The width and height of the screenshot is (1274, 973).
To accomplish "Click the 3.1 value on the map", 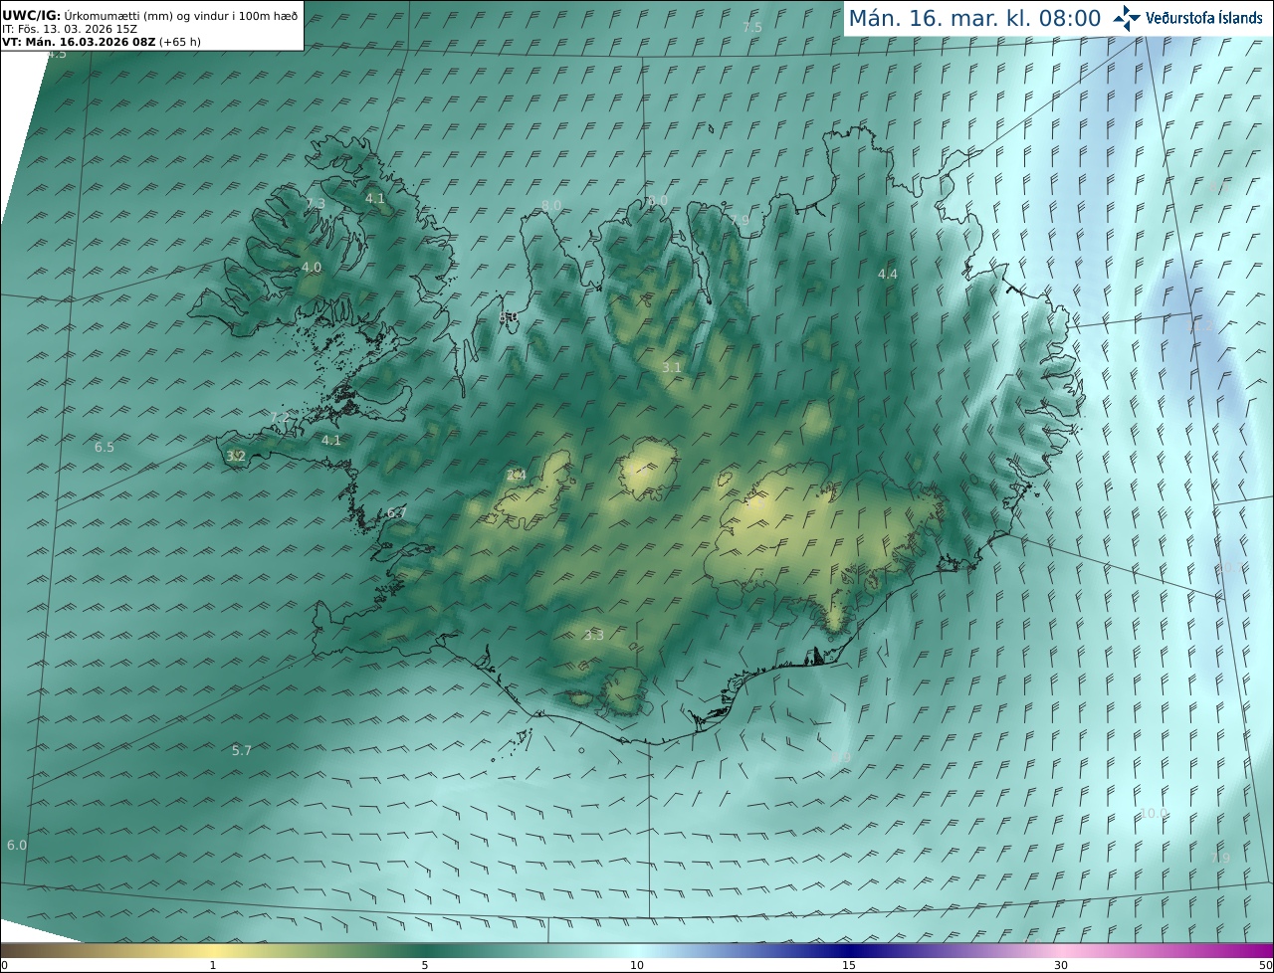I will coord(672,367).
